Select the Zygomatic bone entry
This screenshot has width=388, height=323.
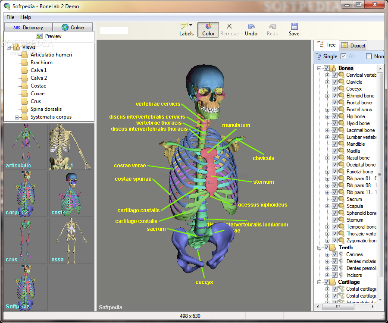coord(361,241)
